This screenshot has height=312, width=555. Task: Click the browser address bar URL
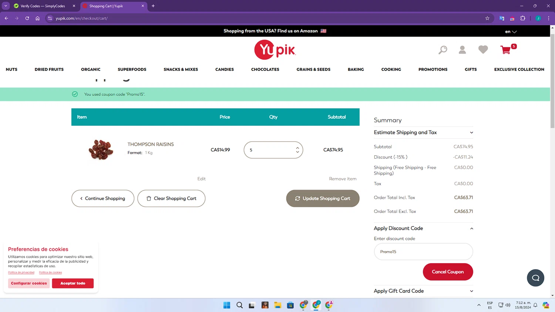coord(82,18)
